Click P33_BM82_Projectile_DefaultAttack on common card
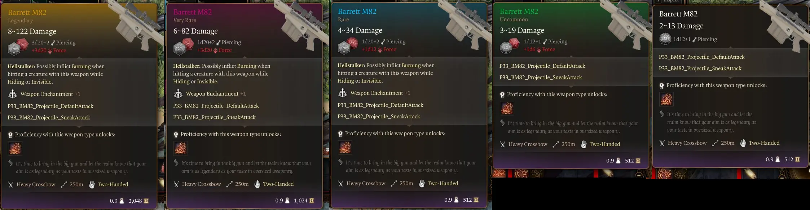This screenshot has height=210, width=810. tap(701, 57)
